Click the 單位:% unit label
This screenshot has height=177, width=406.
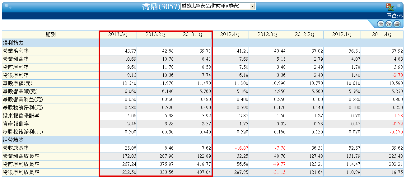click(395, 16)
